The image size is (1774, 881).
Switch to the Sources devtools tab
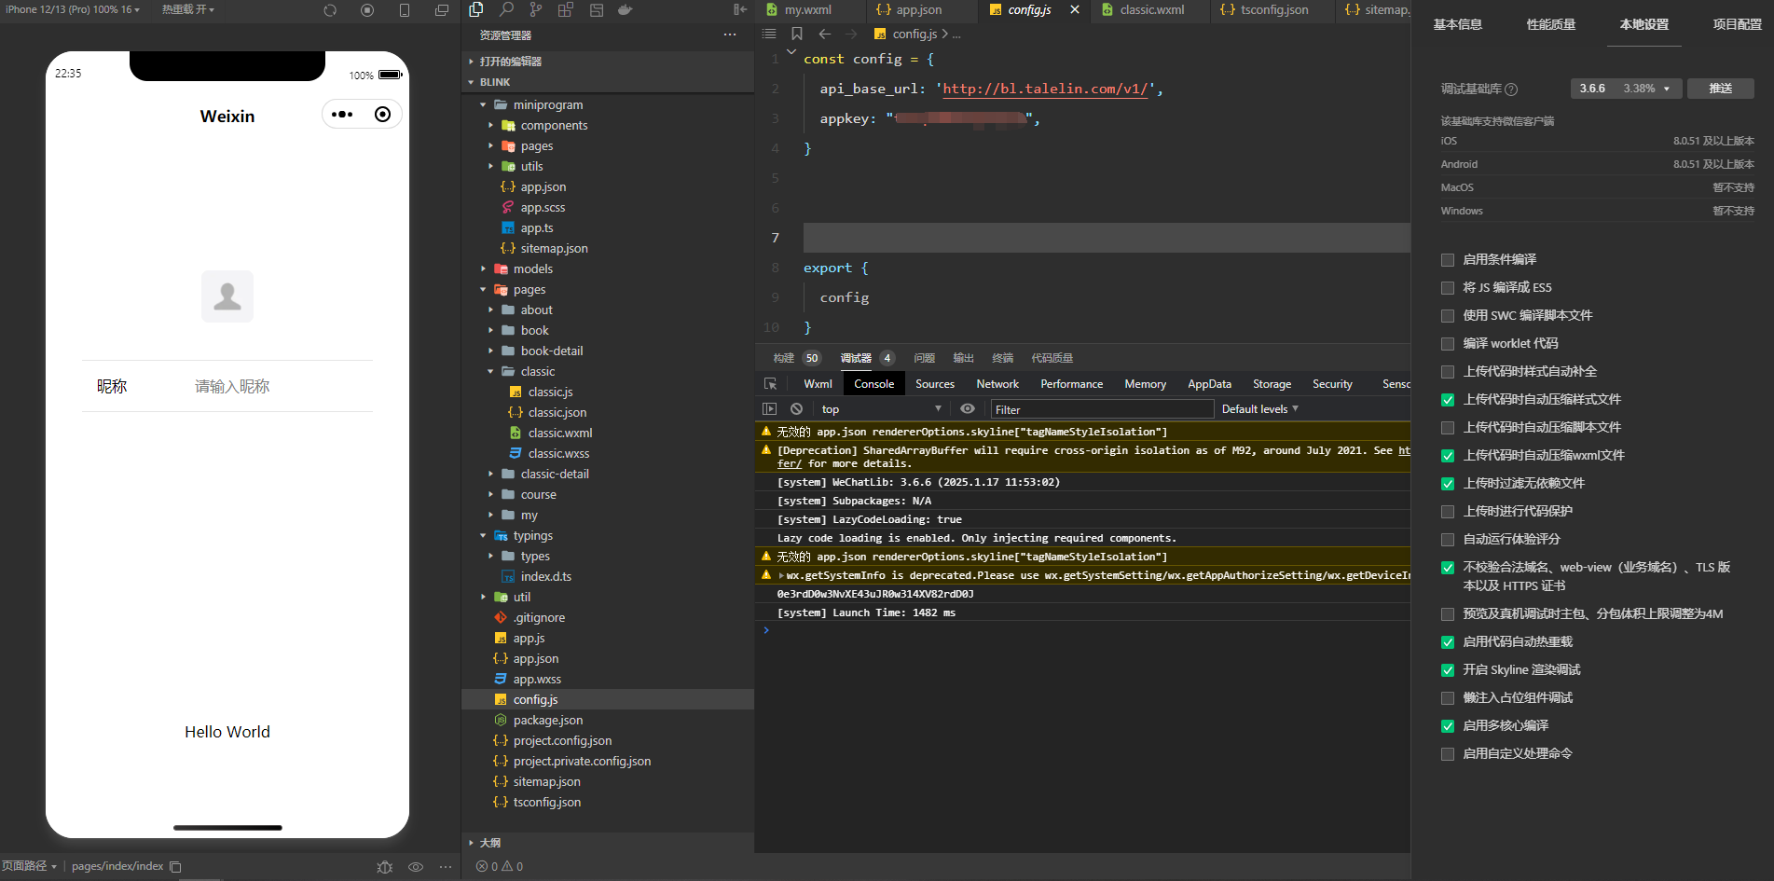935,384
